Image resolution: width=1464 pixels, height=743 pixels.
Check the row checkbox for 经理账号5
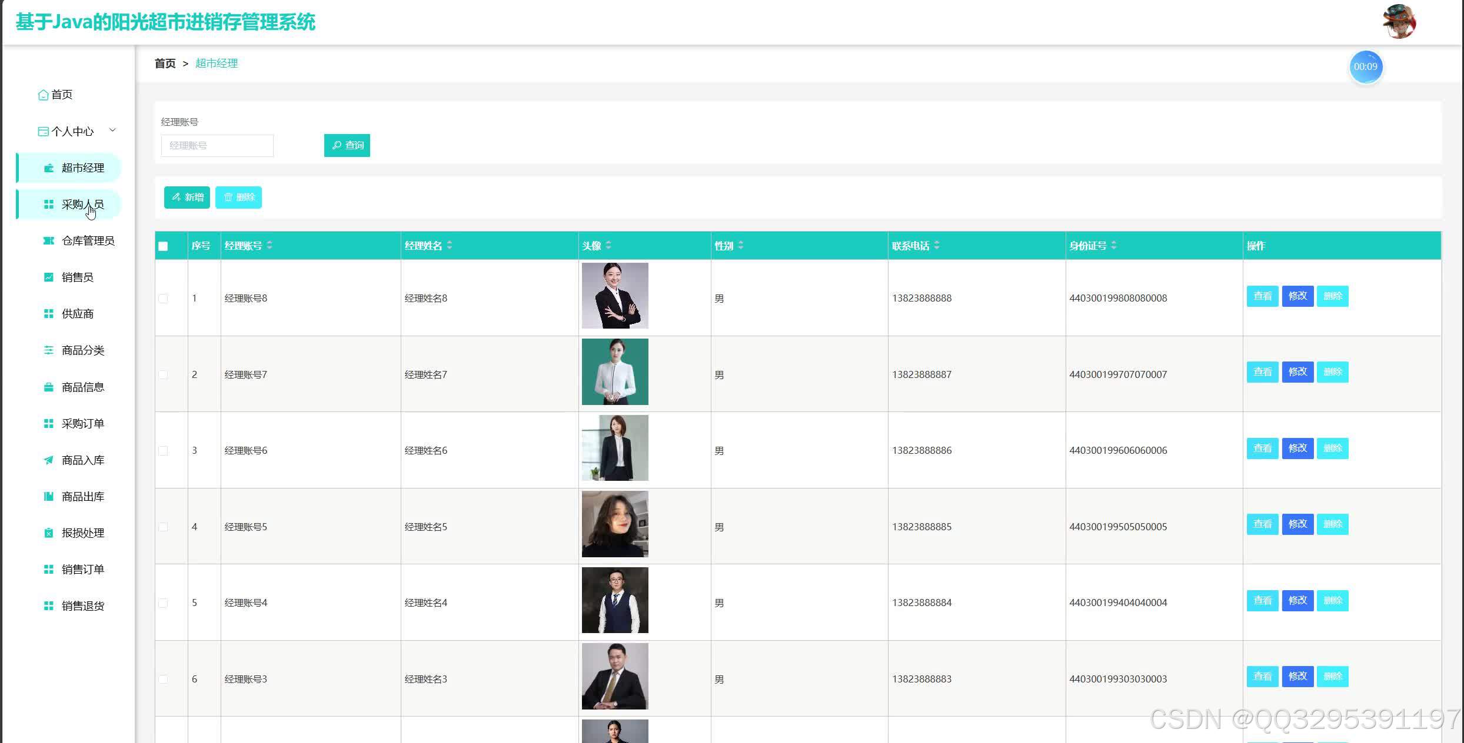(163, 527)
